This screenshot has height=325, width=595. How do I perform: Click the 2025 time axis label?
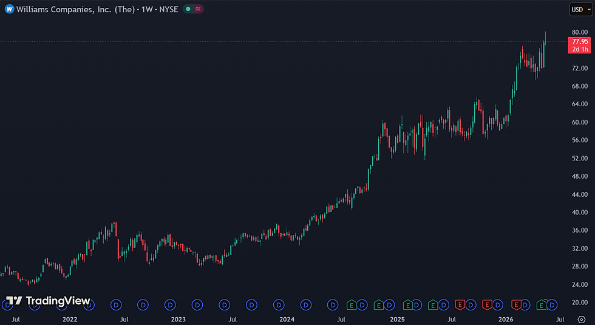(x=397, y=320)
